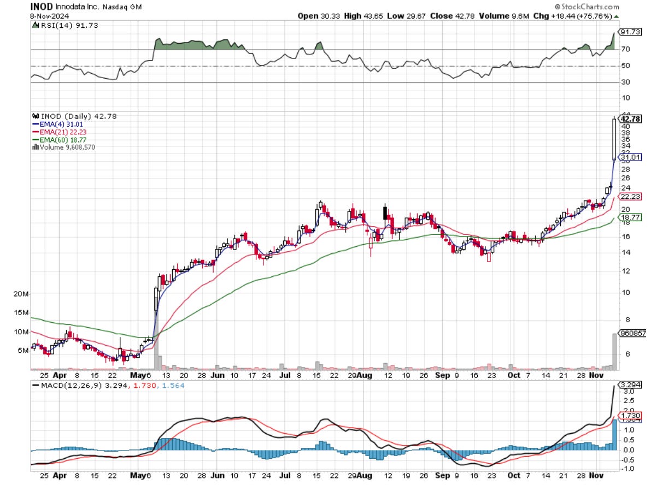Click the candlestick icon beside INOD (Daily)
Screen dimensions: 651x485
(36, 116)
